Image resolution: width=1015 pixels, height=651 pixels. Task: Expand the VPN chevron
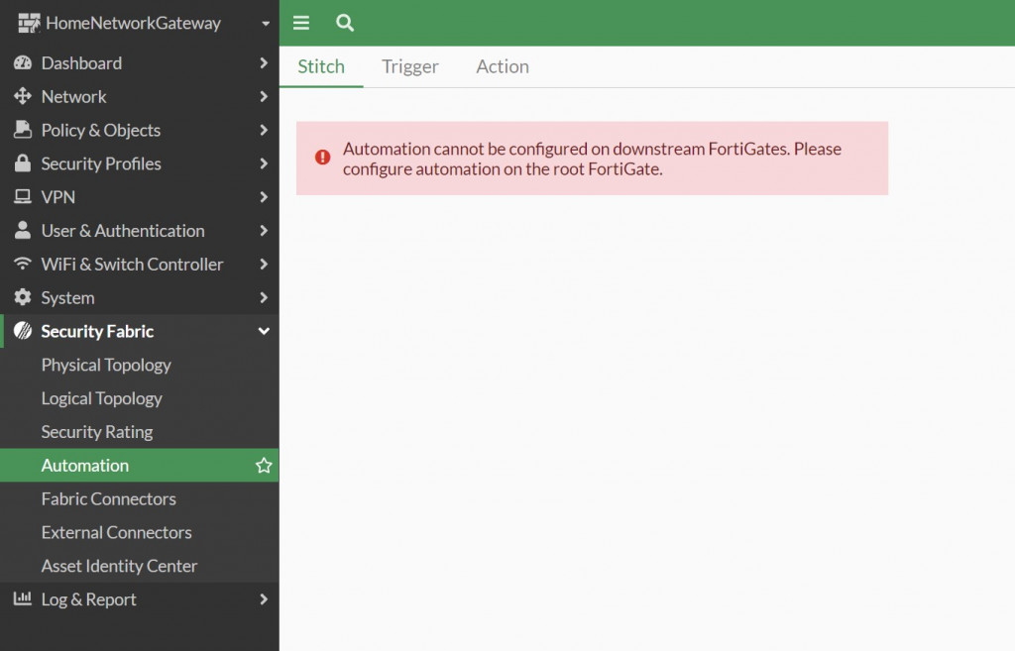[264, 197]
